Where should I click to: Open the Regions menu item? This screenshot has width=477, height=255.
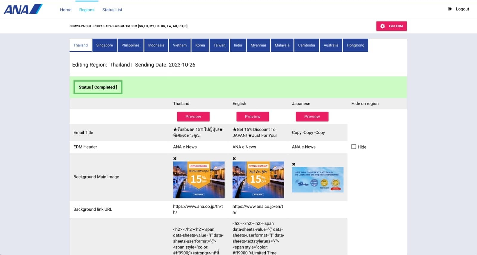coord(87,10)
